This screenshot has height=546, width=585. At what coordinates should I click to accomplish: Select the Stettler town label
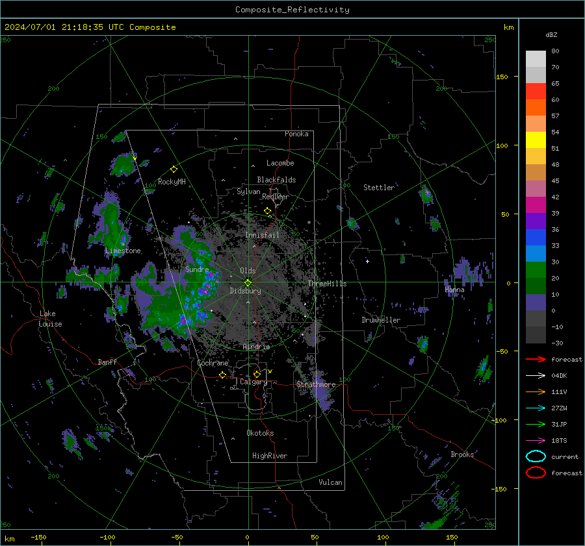(379, 188)
